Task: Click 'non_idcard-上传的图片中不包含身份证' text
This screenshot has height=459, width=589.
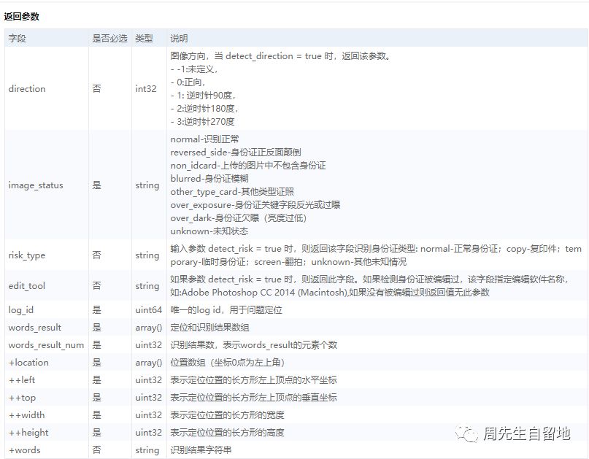Action: click(248, 166)
